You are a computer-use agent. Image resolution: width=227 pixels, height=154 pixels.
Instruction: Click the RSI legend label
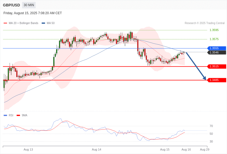[x=11, y=115]
